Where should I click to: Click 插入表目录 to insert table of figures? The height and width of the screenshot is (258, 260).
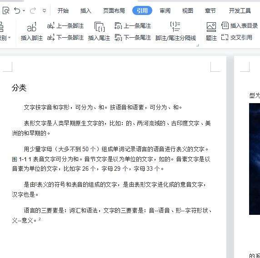[240, 26]
